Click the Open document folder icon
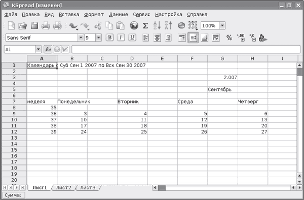Screen dimensions: 304x200 point(23,25)
